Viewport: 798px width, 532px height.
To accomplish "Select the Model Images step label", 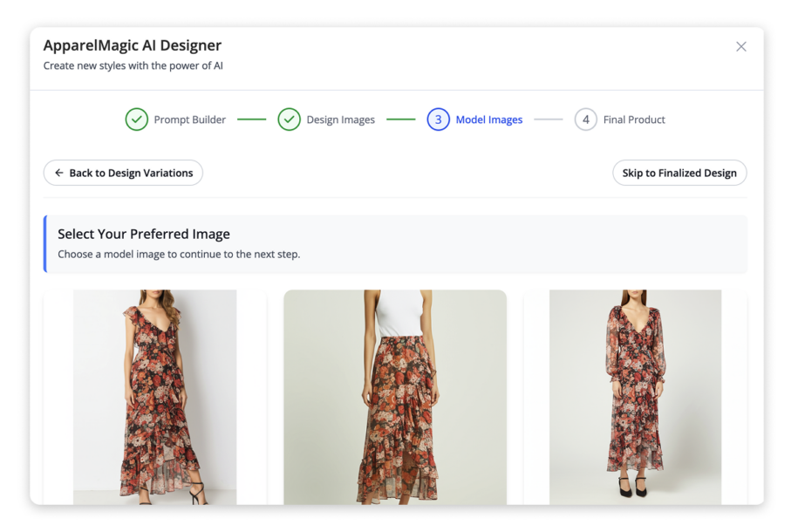I will 488,119.
